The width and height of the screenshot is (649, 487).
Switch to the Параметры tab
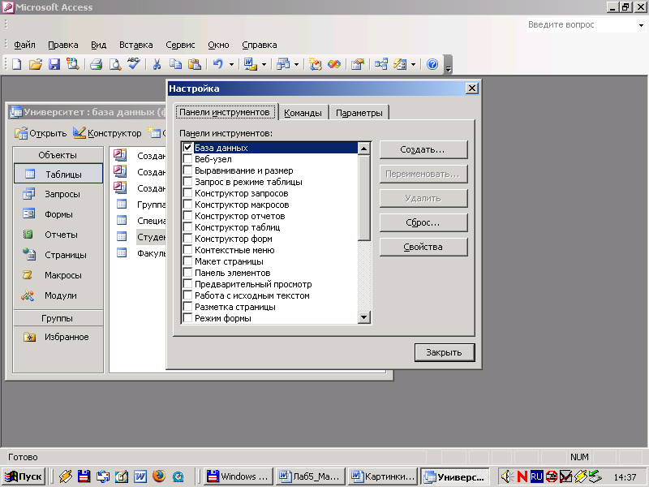tap(359, 113)
